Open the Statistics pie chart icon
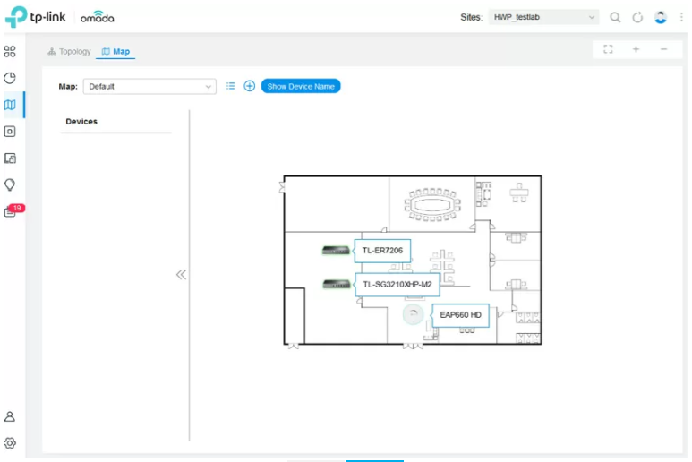The height and width of the screenshot is (462, 692). pyautogui.click(x=10, y=78)
